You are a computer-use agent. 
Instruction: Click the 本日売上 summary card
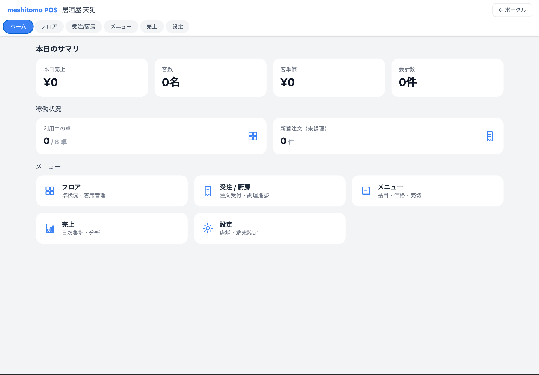[92, 78]
